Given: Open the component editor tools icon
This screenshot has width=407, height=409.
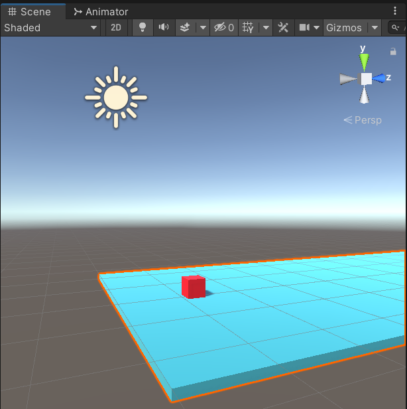Looking at the screenshot, I should [x=283, y=28].
